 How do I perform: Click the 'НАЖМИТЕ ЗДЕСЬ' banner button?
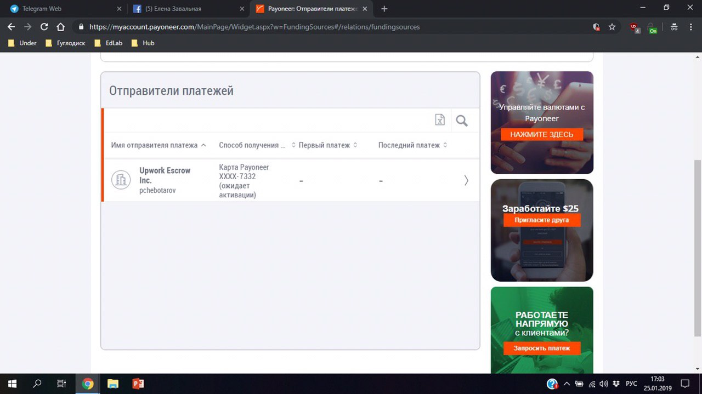542,134
